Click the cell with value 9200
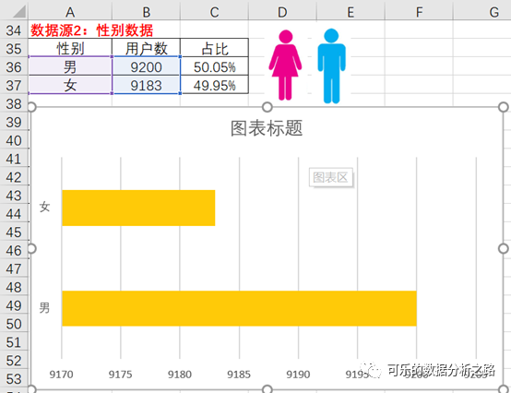The image size is (511, 393). pos(147,66)
